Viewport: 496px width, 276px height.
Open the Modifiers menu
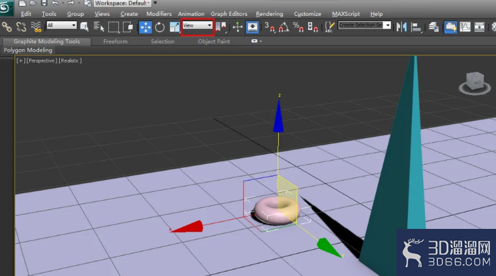pos(159,14)
